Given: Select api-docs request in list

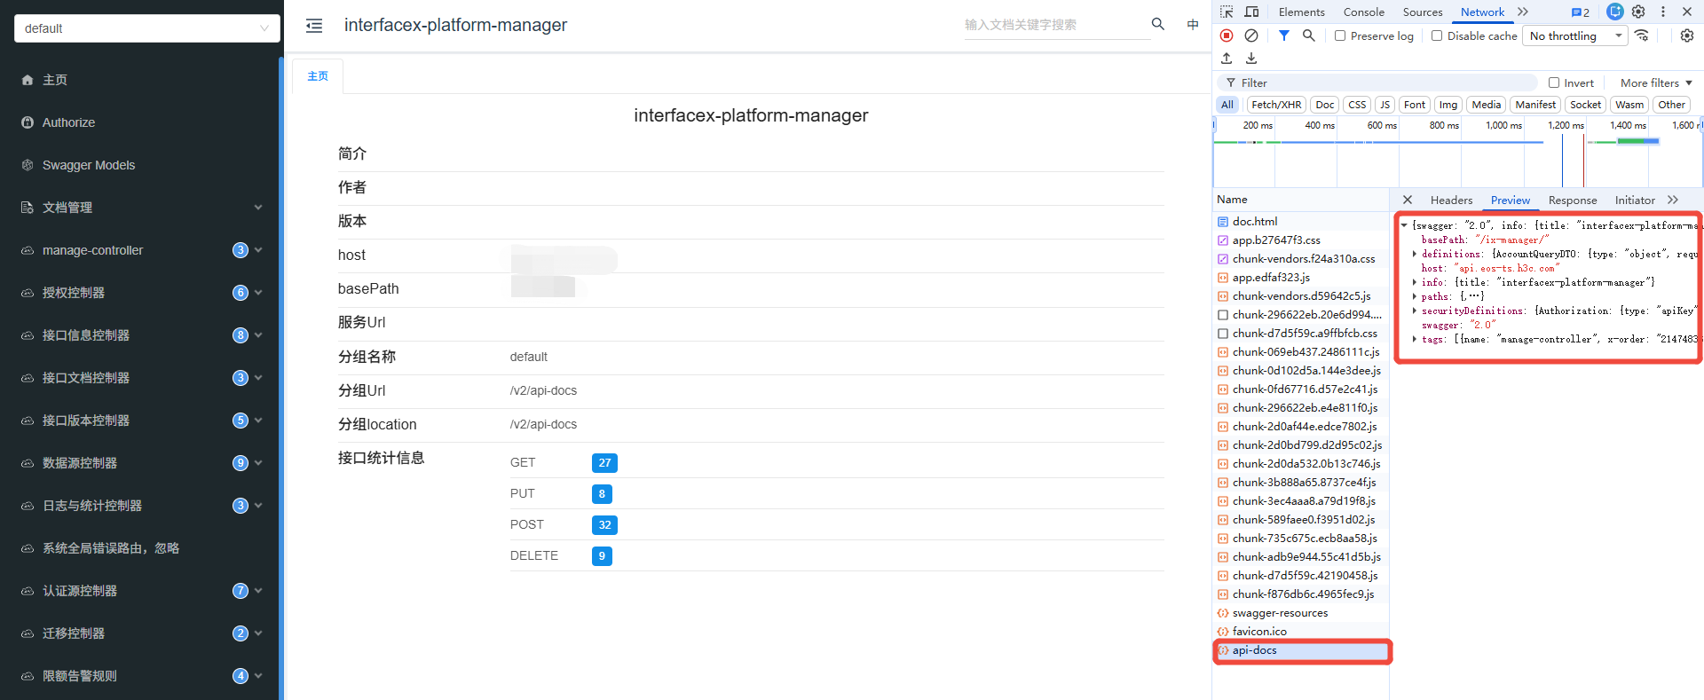Looking at the screenshot, I should pyautogui.click(x=1301, y=650).
